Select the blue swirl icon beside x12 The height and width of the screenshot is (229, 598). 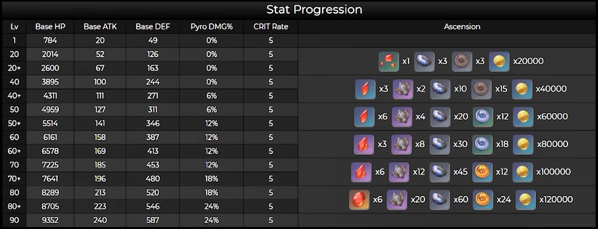[483, 117]
